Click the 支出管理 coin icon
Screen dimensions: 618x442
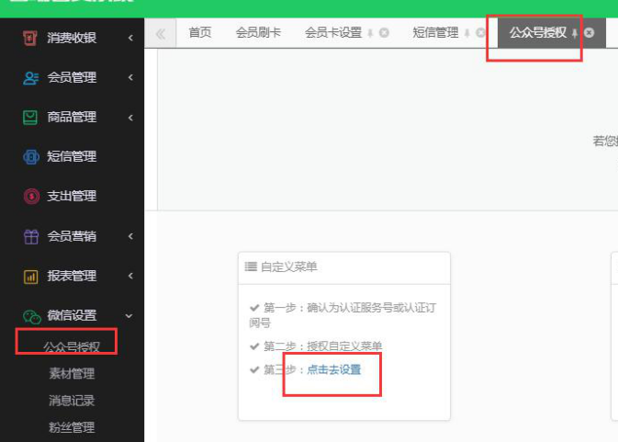pos(31,196)
